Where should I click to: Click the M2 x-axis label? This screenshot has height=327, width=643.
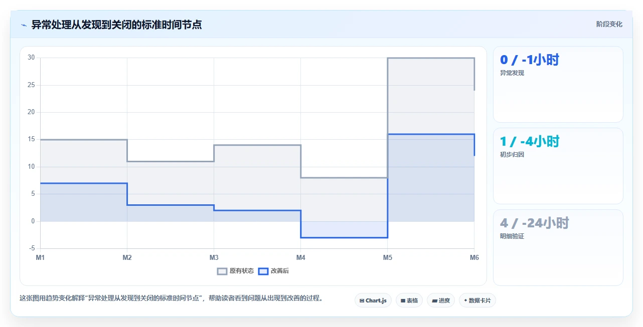coord(127,258)
